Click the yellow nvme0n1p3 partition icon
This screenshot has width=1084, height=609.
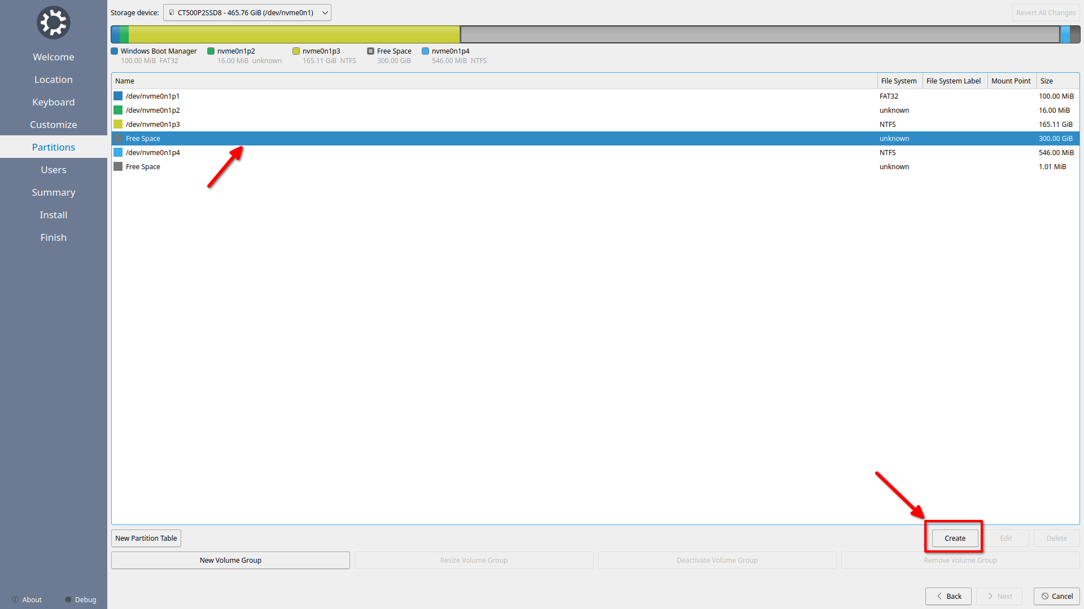118,124
